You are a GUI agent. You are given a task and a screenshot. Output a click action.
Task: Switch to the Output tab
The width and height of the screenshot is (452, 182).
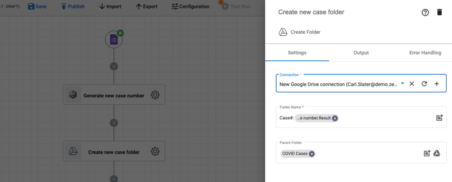[x=361, y=53]
